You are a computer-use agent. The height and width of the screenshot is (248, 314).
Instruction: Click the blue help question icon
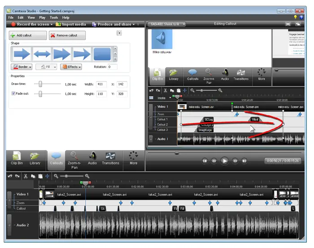[x=301, y=17]
